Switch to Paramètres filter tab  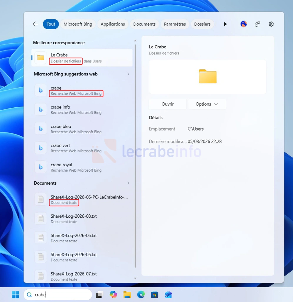tap(175, 24)
